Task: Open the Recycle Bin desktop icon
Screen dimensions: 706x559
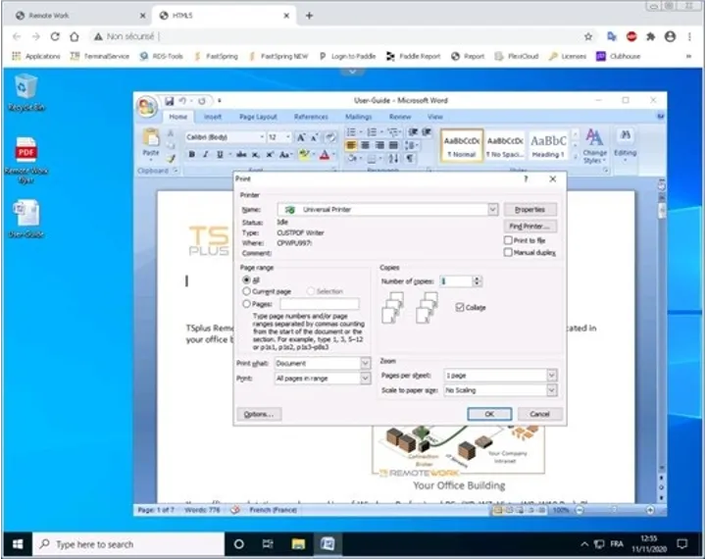Action: coord(26,93)
